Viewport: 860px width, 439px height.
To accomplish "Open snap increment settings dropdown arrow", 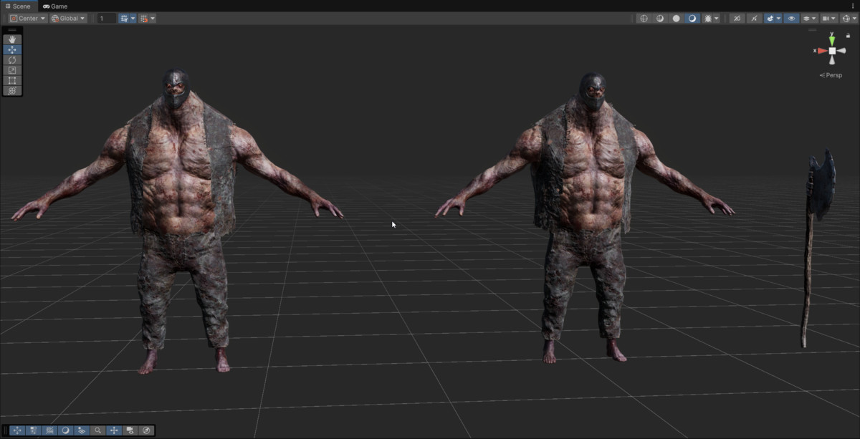I will click(x=153, y=18).
